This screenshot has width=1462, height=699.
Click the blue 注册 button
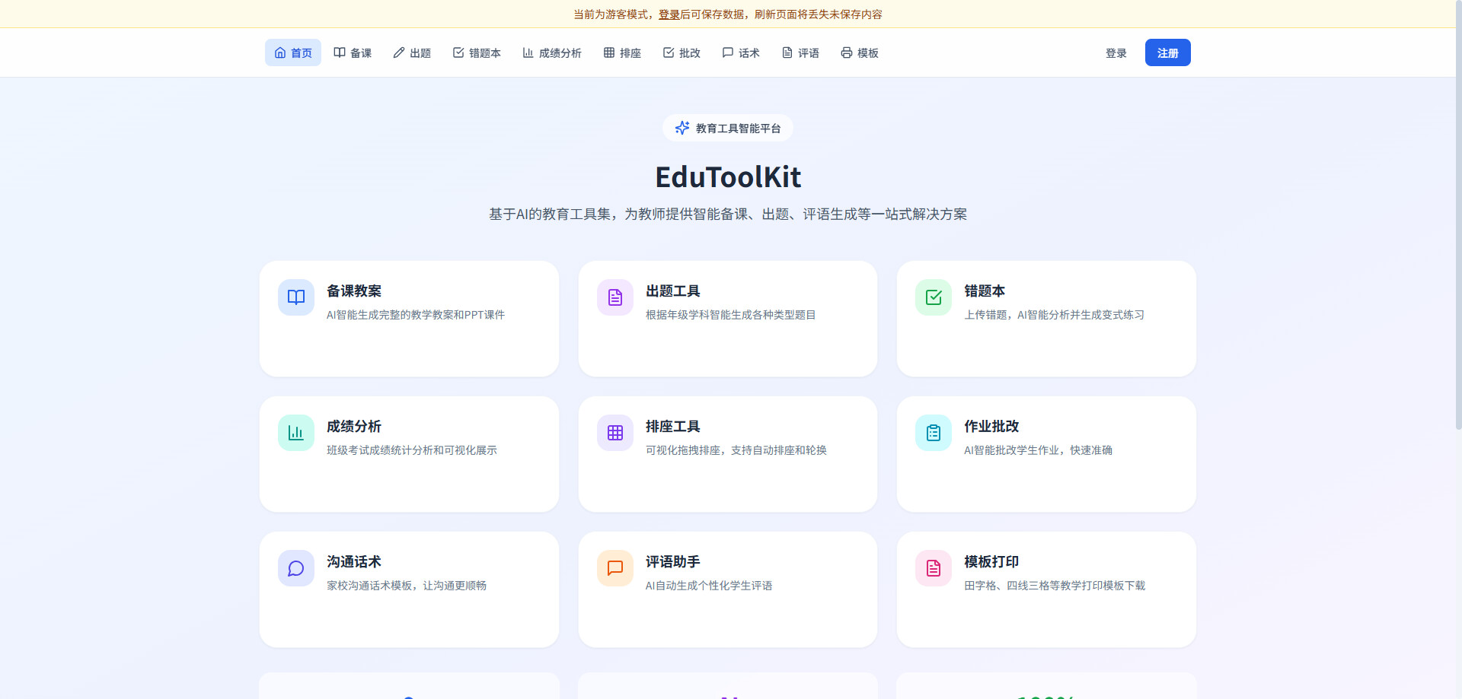coord(1168,52)
